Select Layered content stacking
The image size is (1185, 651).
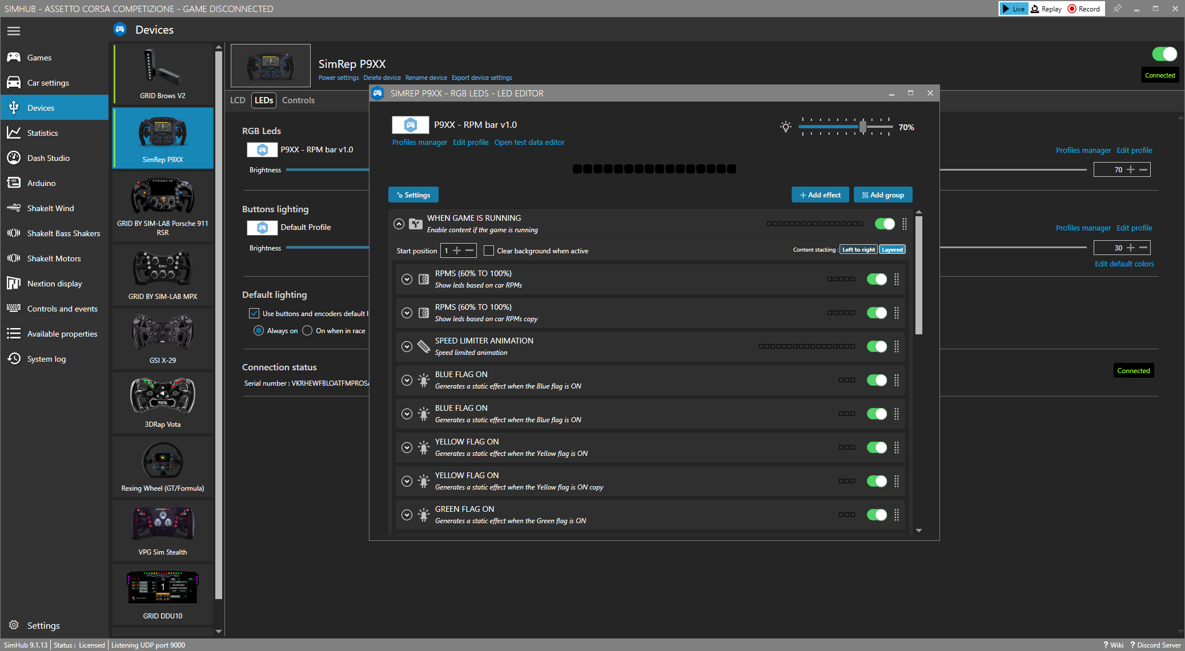coord(892,250)
